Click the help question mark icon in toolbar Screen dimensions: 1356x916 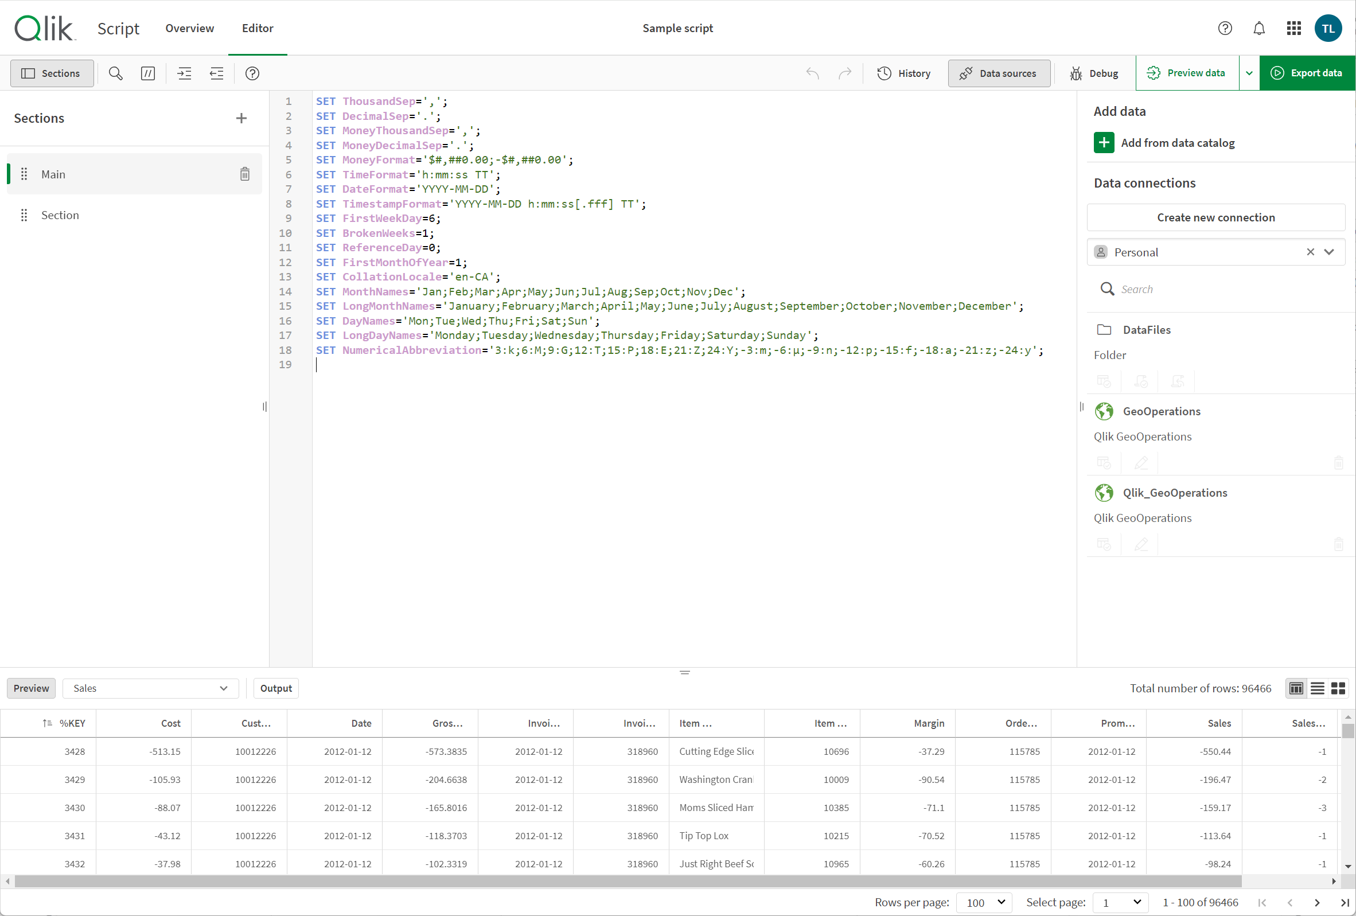(x=252, y=73)
